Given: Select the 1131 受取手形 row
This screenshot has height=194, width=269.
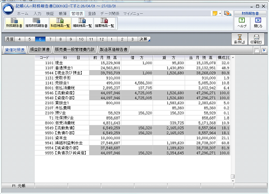Looking at the screenshot, I should [132, 78].
